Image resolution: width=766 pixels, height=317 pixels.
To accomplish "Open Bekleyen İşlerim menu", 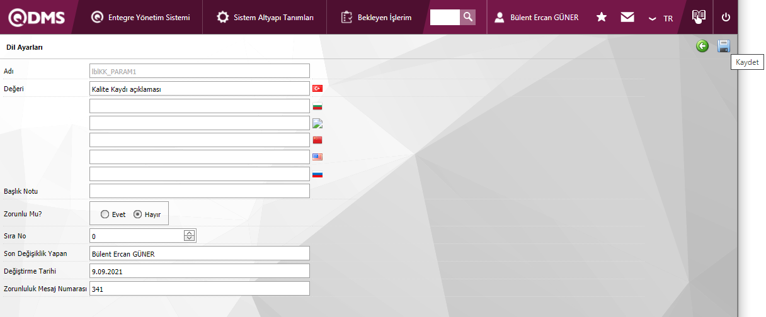I will pos(377,18).
